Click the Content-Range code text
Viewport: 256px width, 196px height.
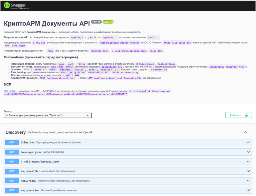(x=166, y=64)
